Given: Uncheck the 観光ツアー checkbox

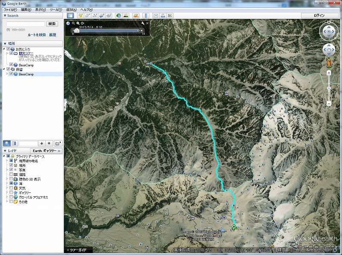Looking at the screenshot, I should coord(12,53).
